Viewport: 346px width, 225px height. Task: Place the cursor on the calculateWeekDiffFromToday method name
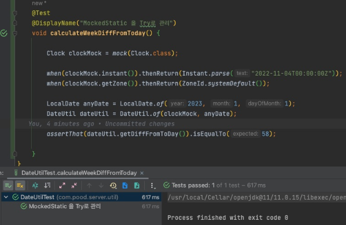98,33
